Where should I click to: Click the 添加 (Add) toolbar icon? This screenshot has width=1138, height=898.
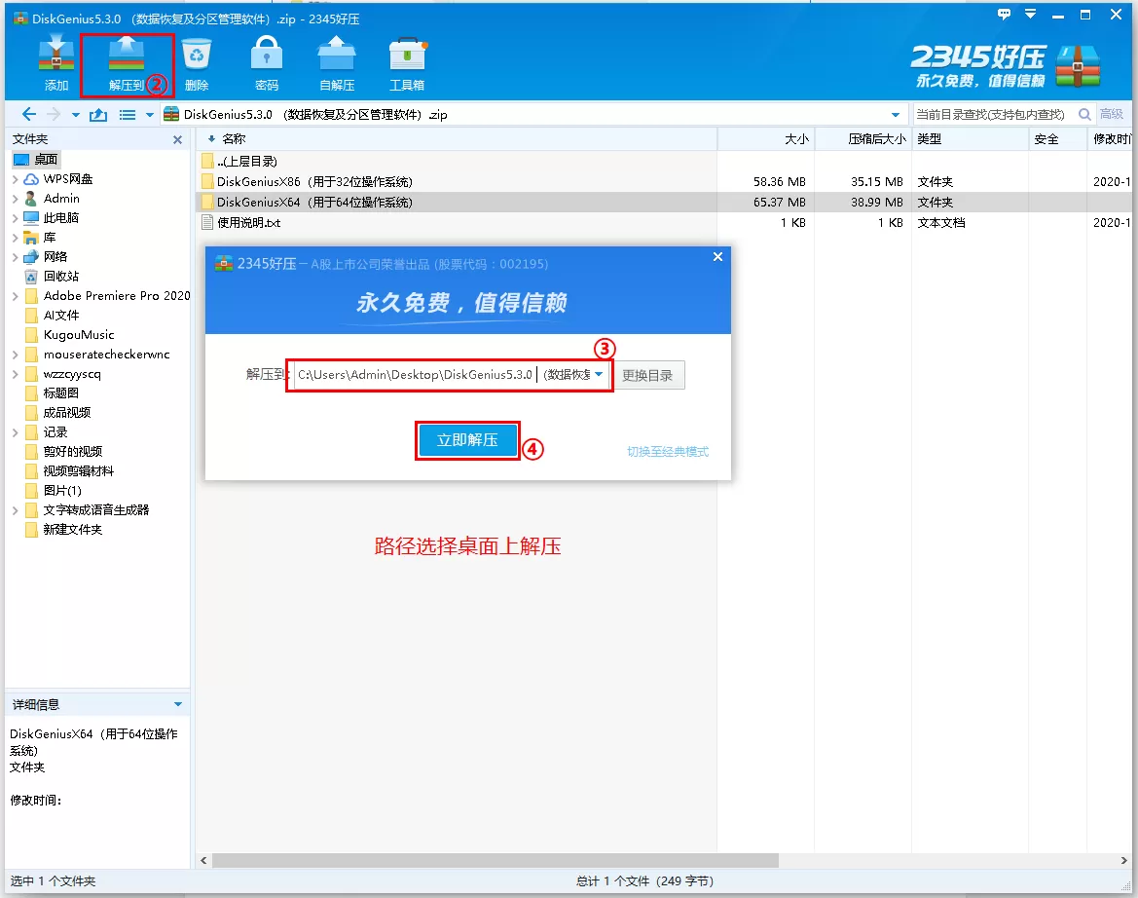point(56,62)
